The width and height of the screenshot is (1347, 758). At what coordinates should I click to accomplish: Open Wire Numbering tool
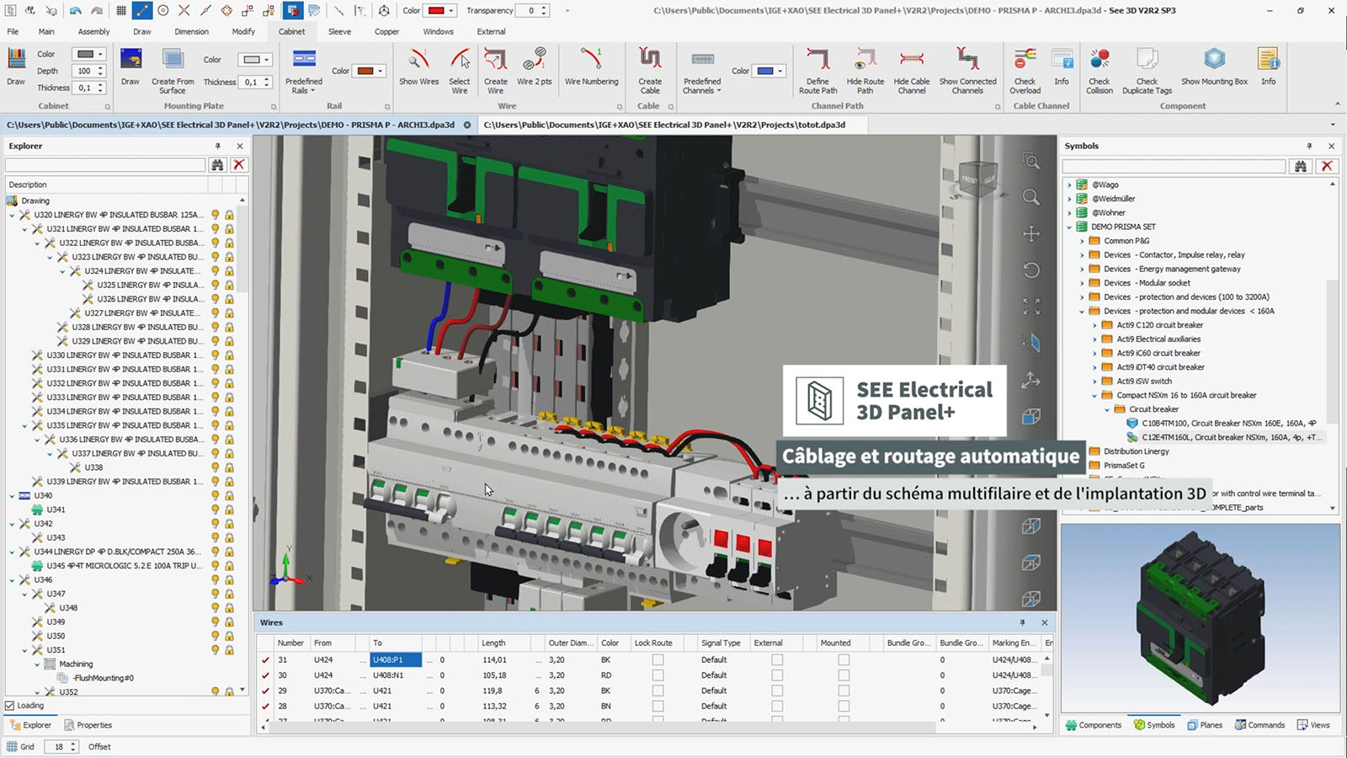click(x=591, y=67)
